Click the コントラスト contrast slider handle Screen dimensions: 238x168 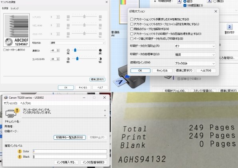click(77, 59)
